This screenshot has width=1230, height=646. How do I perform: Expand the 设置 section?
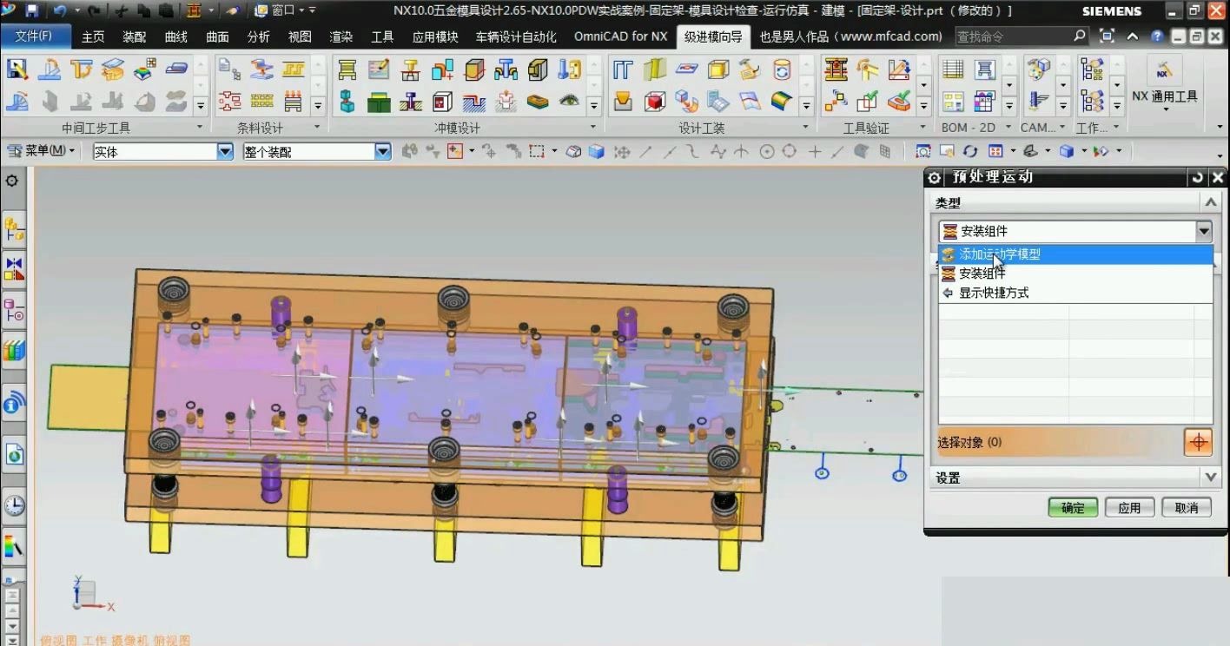click(x=1211, y=478)
